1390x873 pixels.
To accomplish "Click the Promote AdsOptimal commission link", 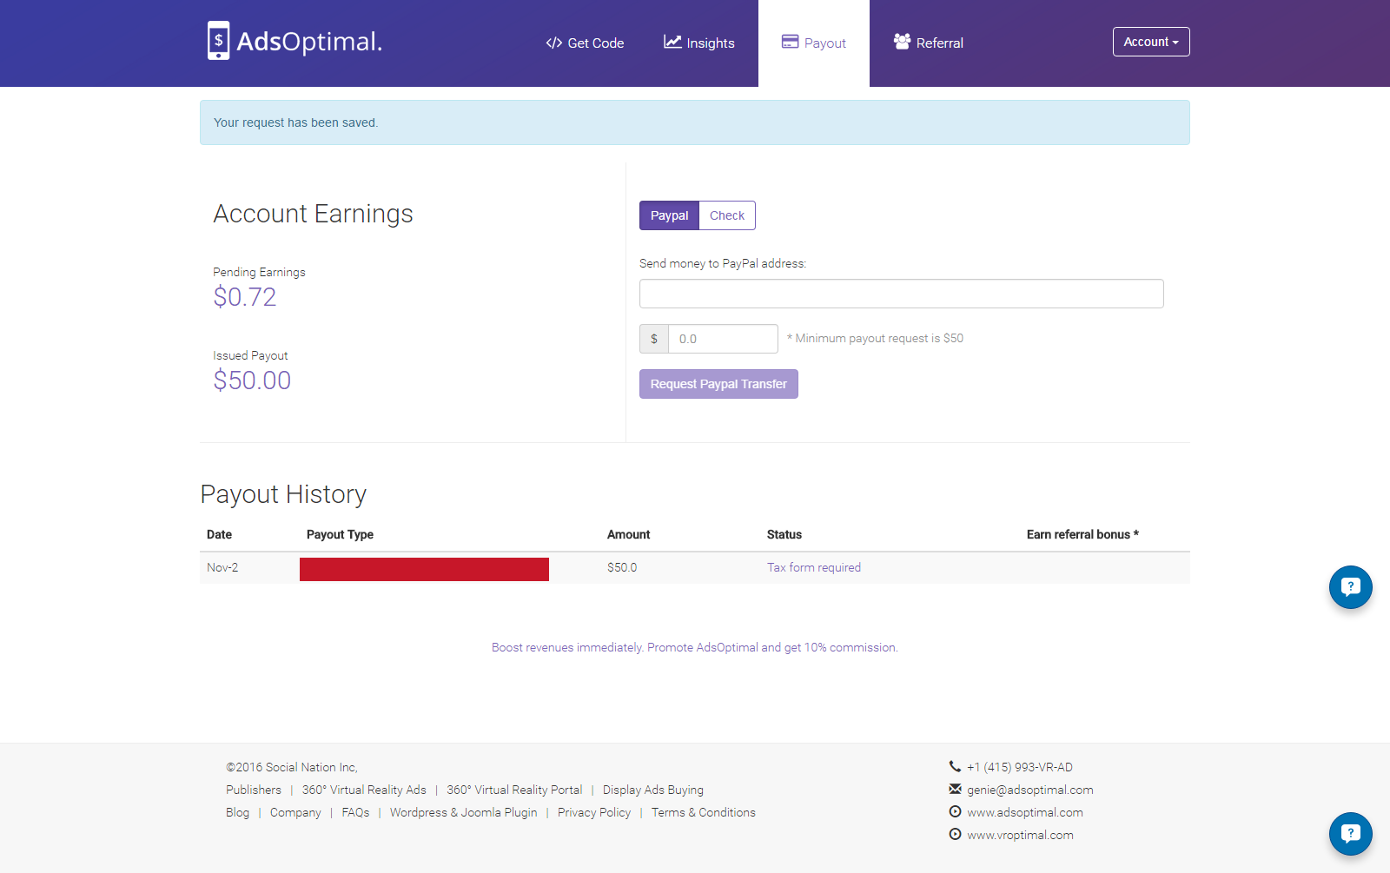I will [695, 647].
